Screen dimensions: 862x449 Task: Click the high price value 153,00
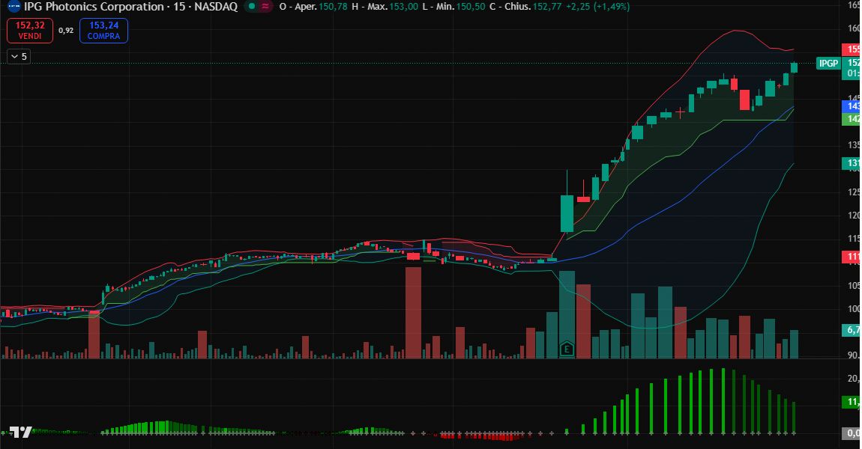(403, 7)
